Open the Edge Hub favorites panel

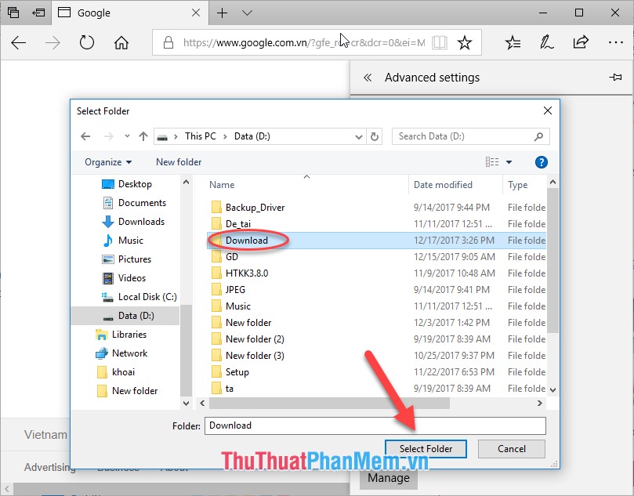pos(513,42)
